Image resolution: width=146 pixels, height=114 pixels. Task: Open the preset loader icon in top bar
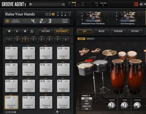click(x=31, y=4)
